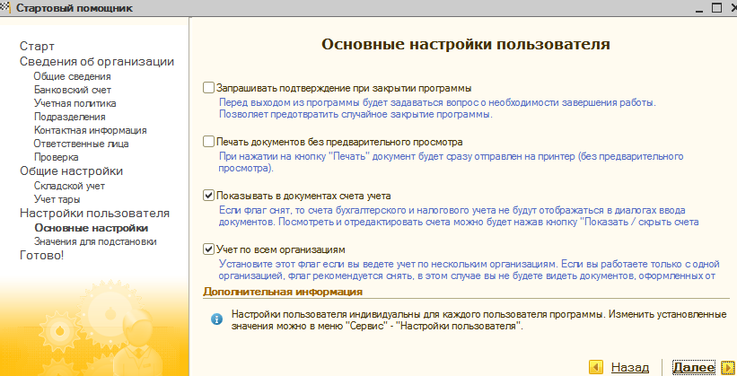Uncheck Показывать в документах счета учета
Image resolution: width=737 pixels, height=376 pixels.
point(208,196)
